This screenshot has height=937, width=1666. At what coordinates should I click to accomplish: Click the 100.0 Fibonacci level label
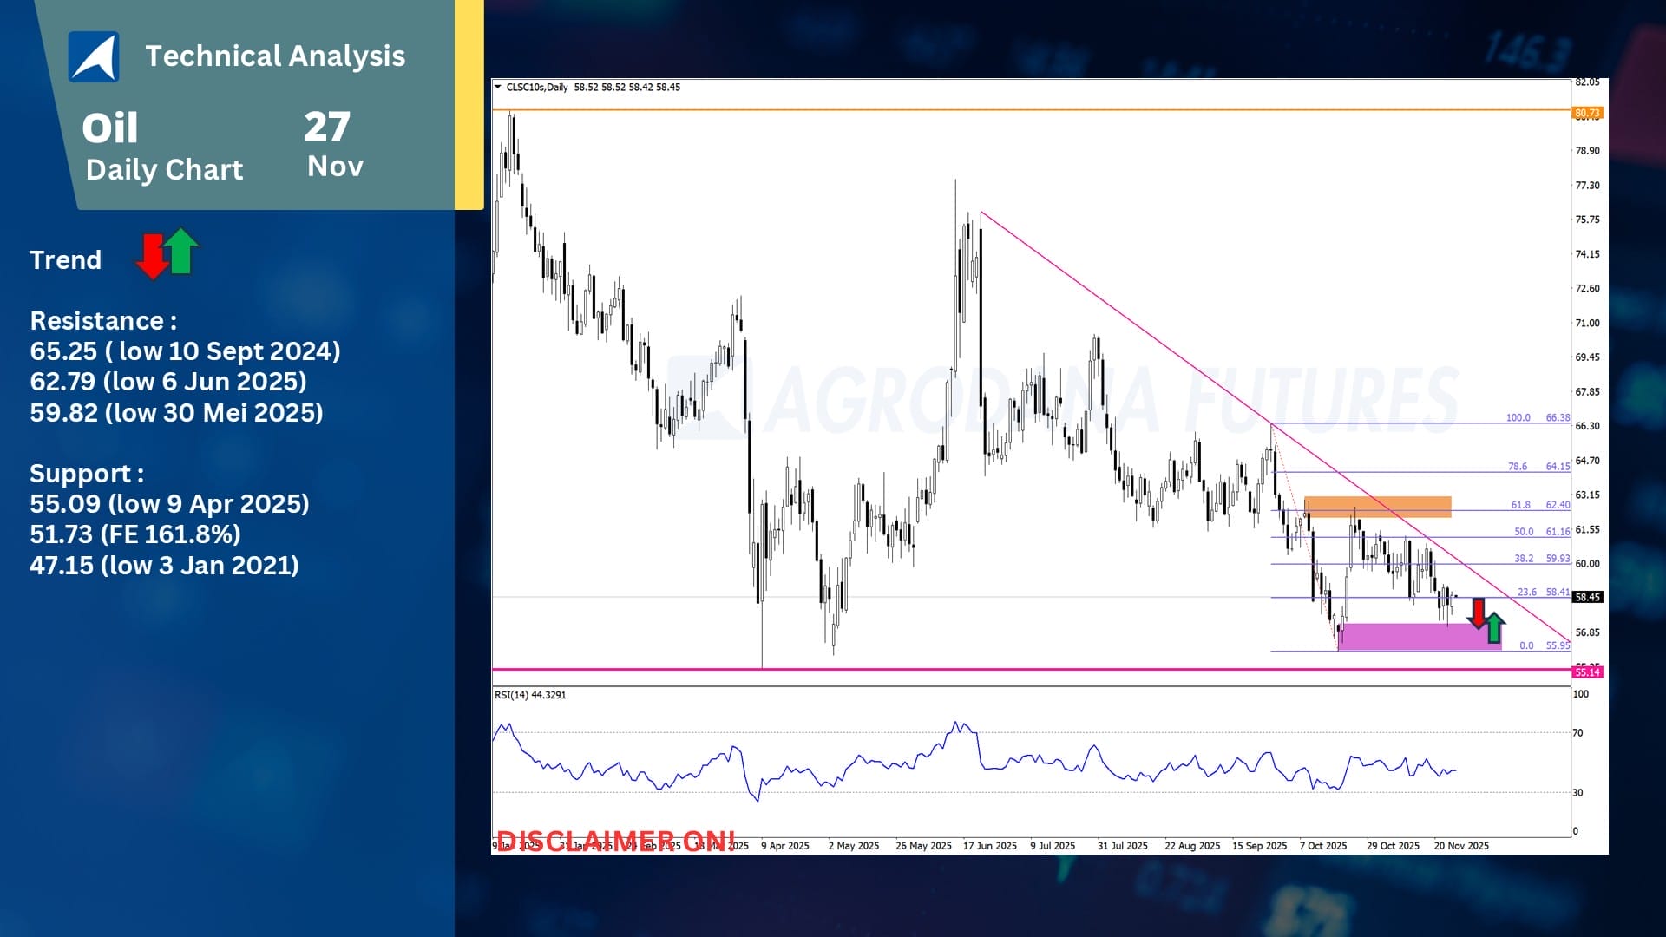click(1518, 417)
